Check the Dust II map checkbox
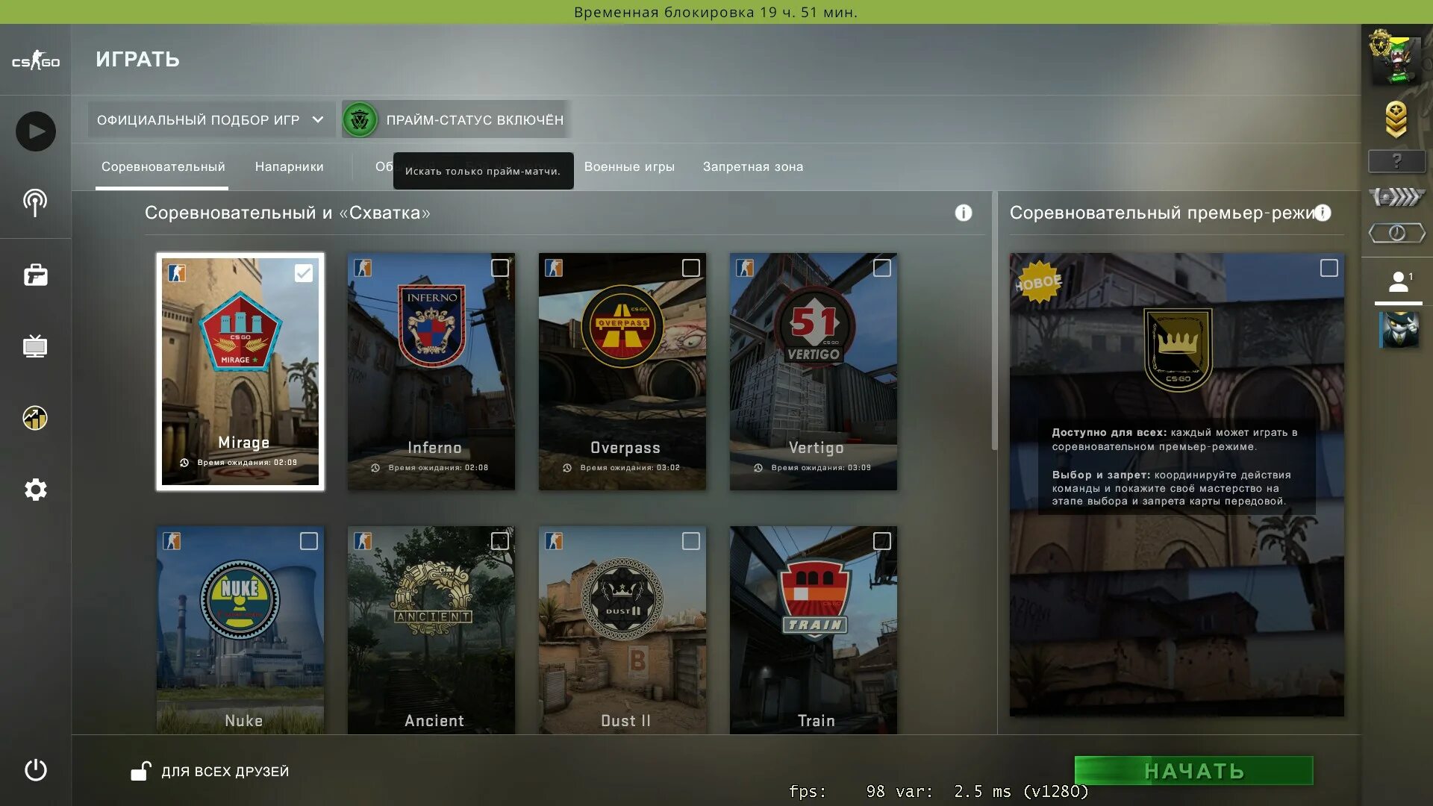This screenshot has height=806, width=1433. pos(691,541)
